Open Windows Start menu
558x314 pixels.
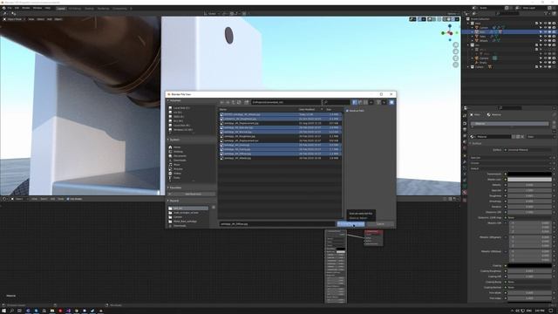point(3,311)
